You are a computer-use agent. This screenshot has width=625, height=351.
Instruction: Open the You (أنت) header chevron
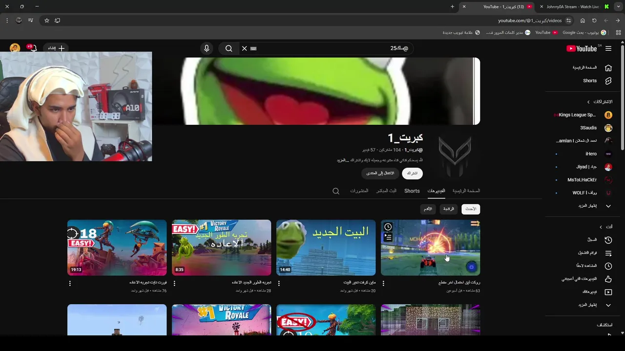pos(601,227)
